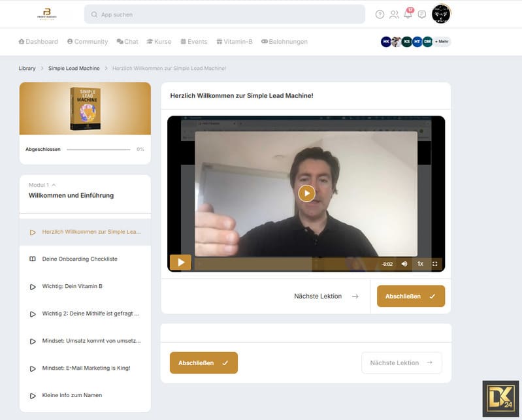Mute the video via speaker icon
This screenshot has height=420, width=522.
404,264
